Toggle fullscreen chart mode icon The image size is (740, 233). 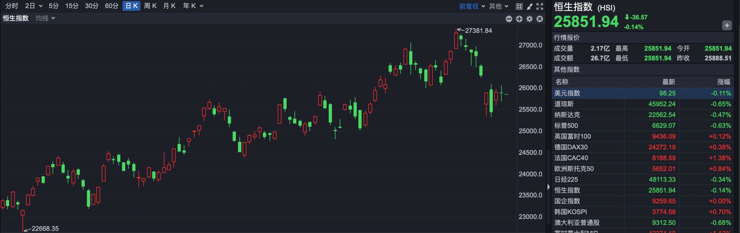click(x=540, y=6)
